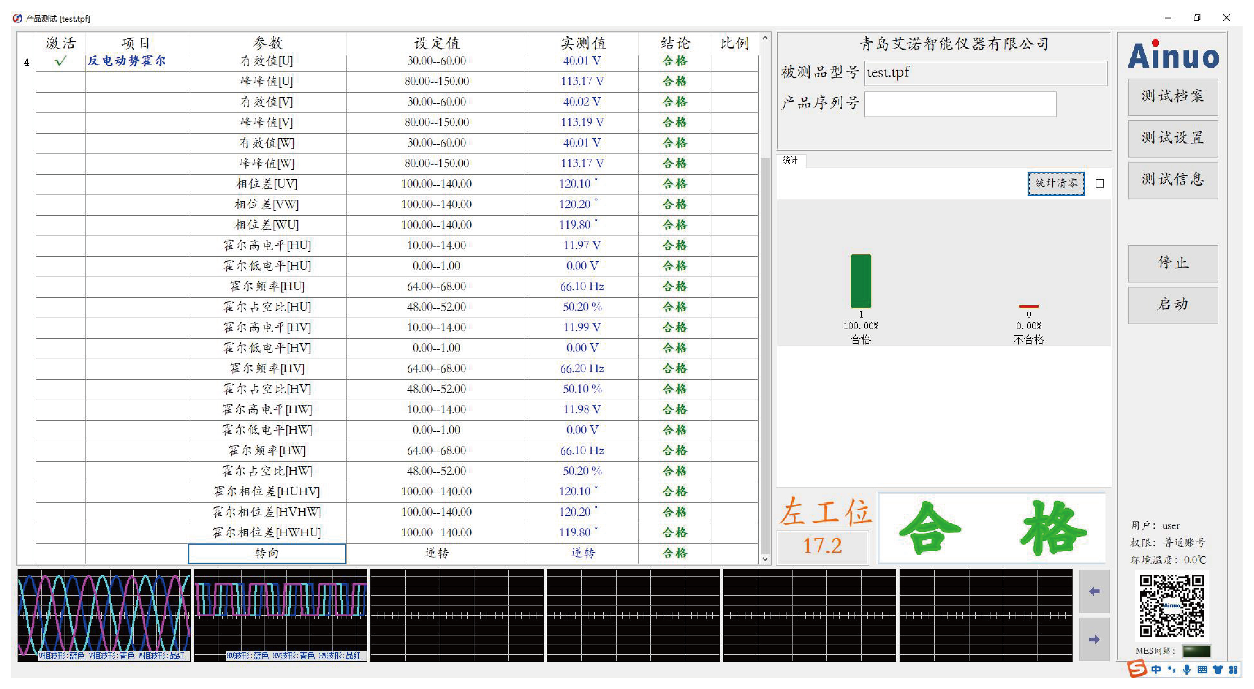Image resolution: width=1254 pixels, height=689 pixels.
Task: Toggle the activation checkmark for 反电动势霍尔
Action: coord(60,61)
